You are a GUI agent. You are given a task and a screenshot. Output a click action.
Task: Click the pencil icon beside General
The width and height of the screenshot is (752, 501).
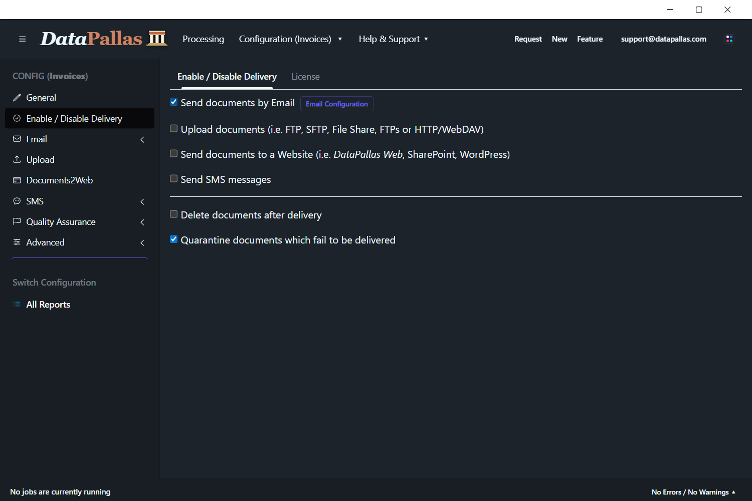click(x=17, y=98)
